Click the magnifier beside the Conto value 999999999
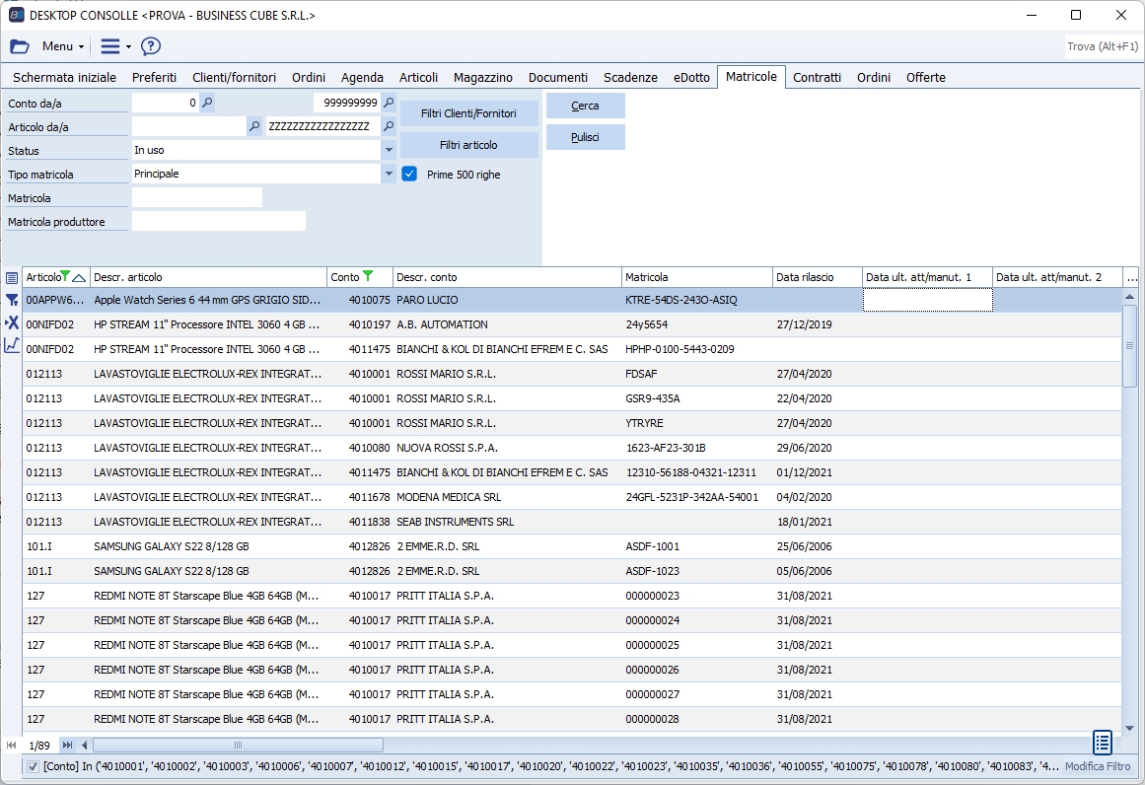Screen dimensions: 1145x785 click(x=389, y=103)
